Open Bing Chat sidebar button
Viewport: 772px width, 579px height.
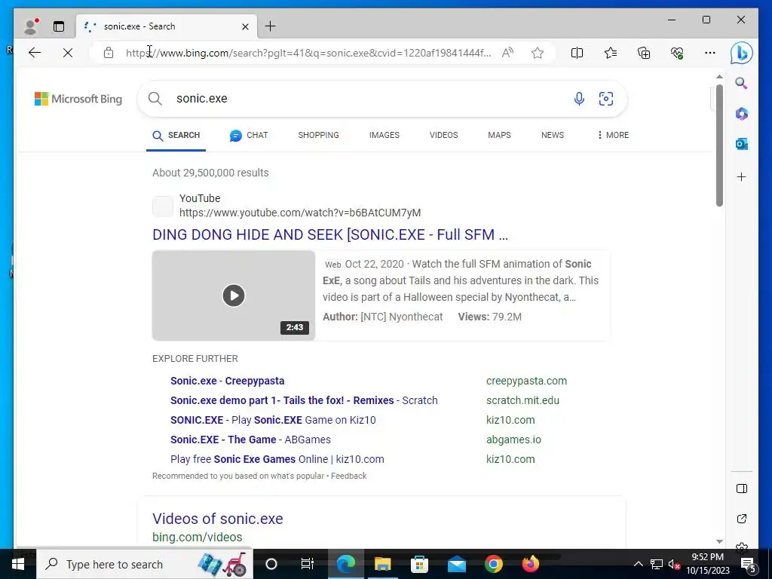tap(742, 53)
